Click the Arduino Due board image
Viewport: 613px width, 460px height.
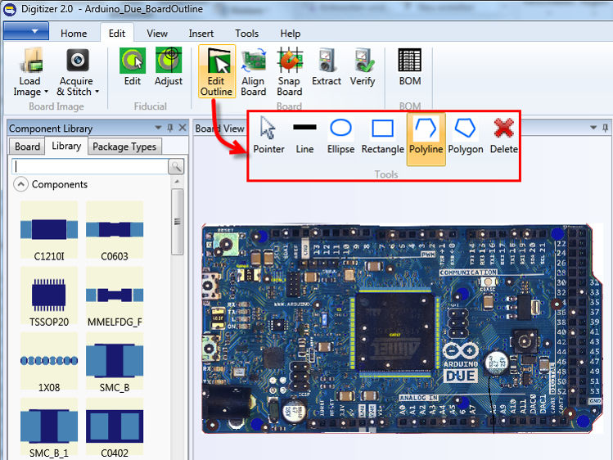pyautogui.click(x=402, y=329)
